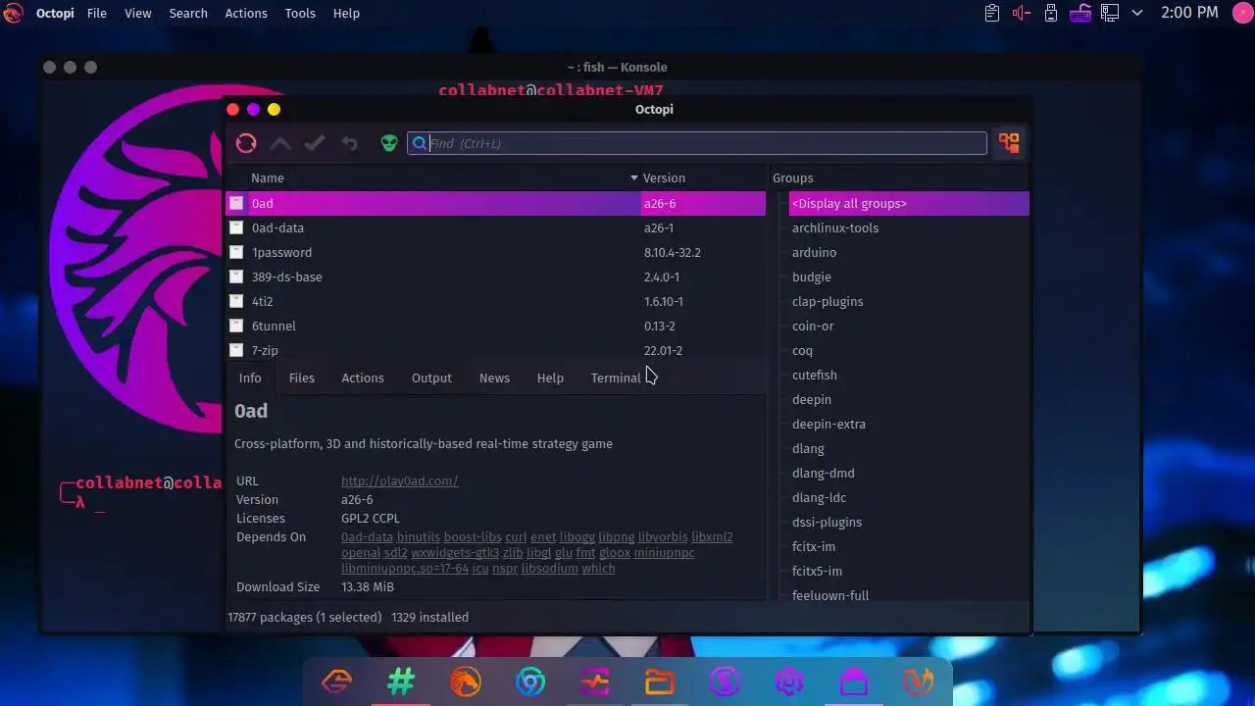This screenshot has height=706, width=1255.
Task: Click the status icon for 0ad-data package
Action: [x=236, y=227]
